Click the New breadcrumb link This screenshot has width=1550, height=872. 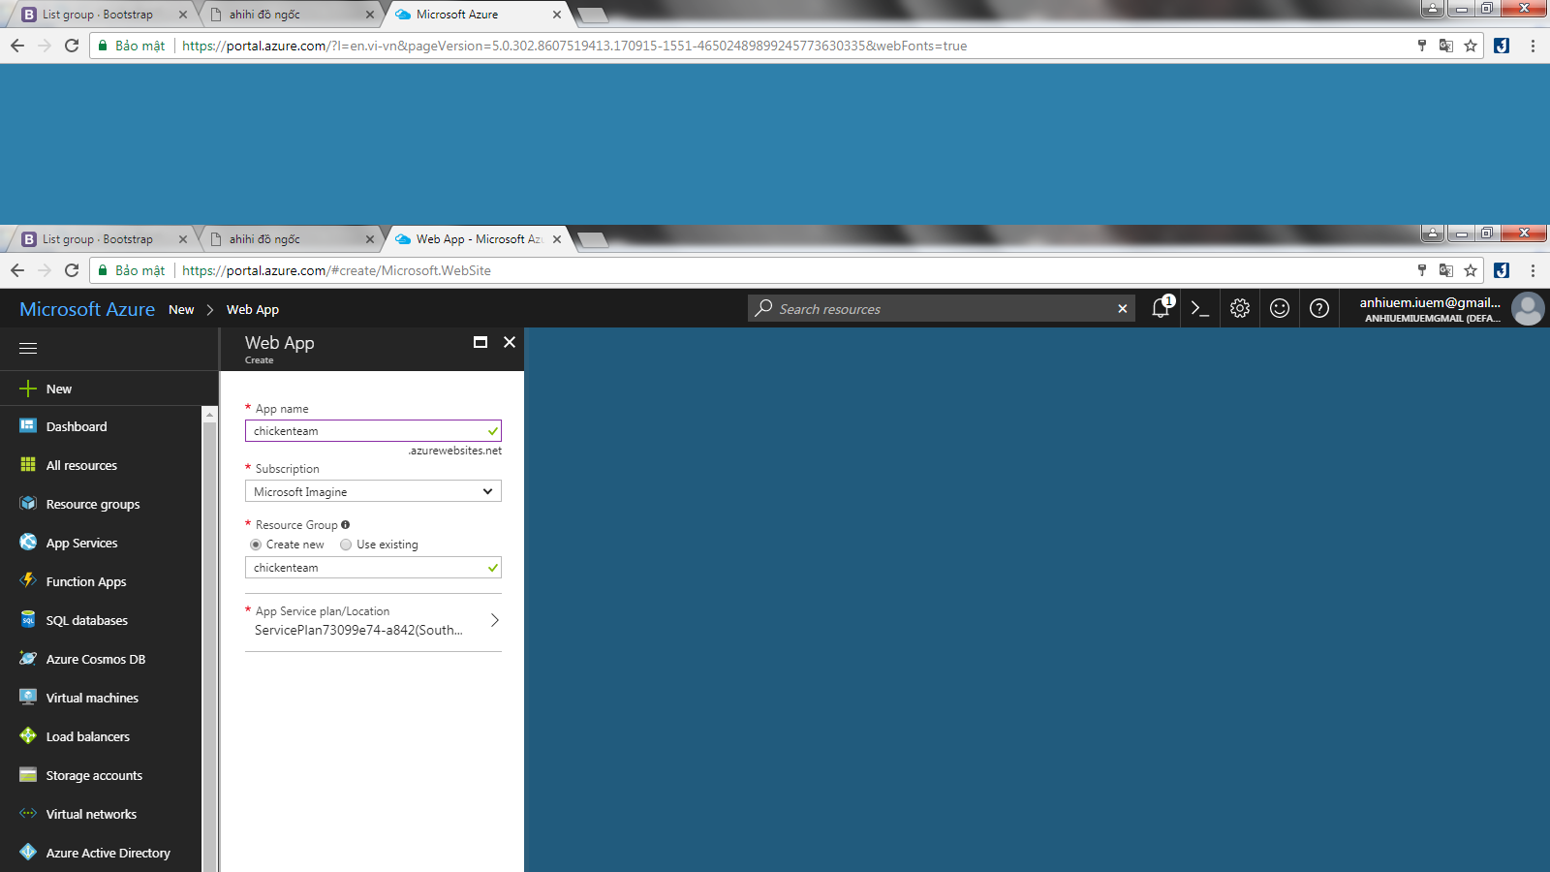point(181,310)
